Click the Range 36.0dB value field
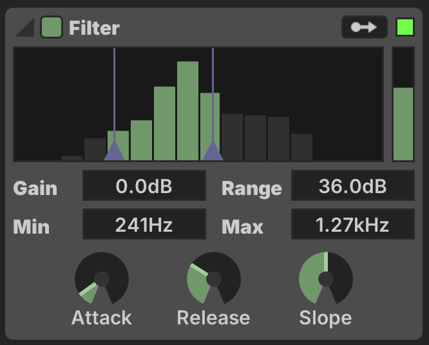429x345 pixels. (352, 186)
